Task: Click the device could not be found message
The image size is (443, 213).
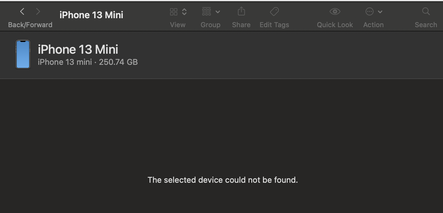Action: (x=222, y=180)
